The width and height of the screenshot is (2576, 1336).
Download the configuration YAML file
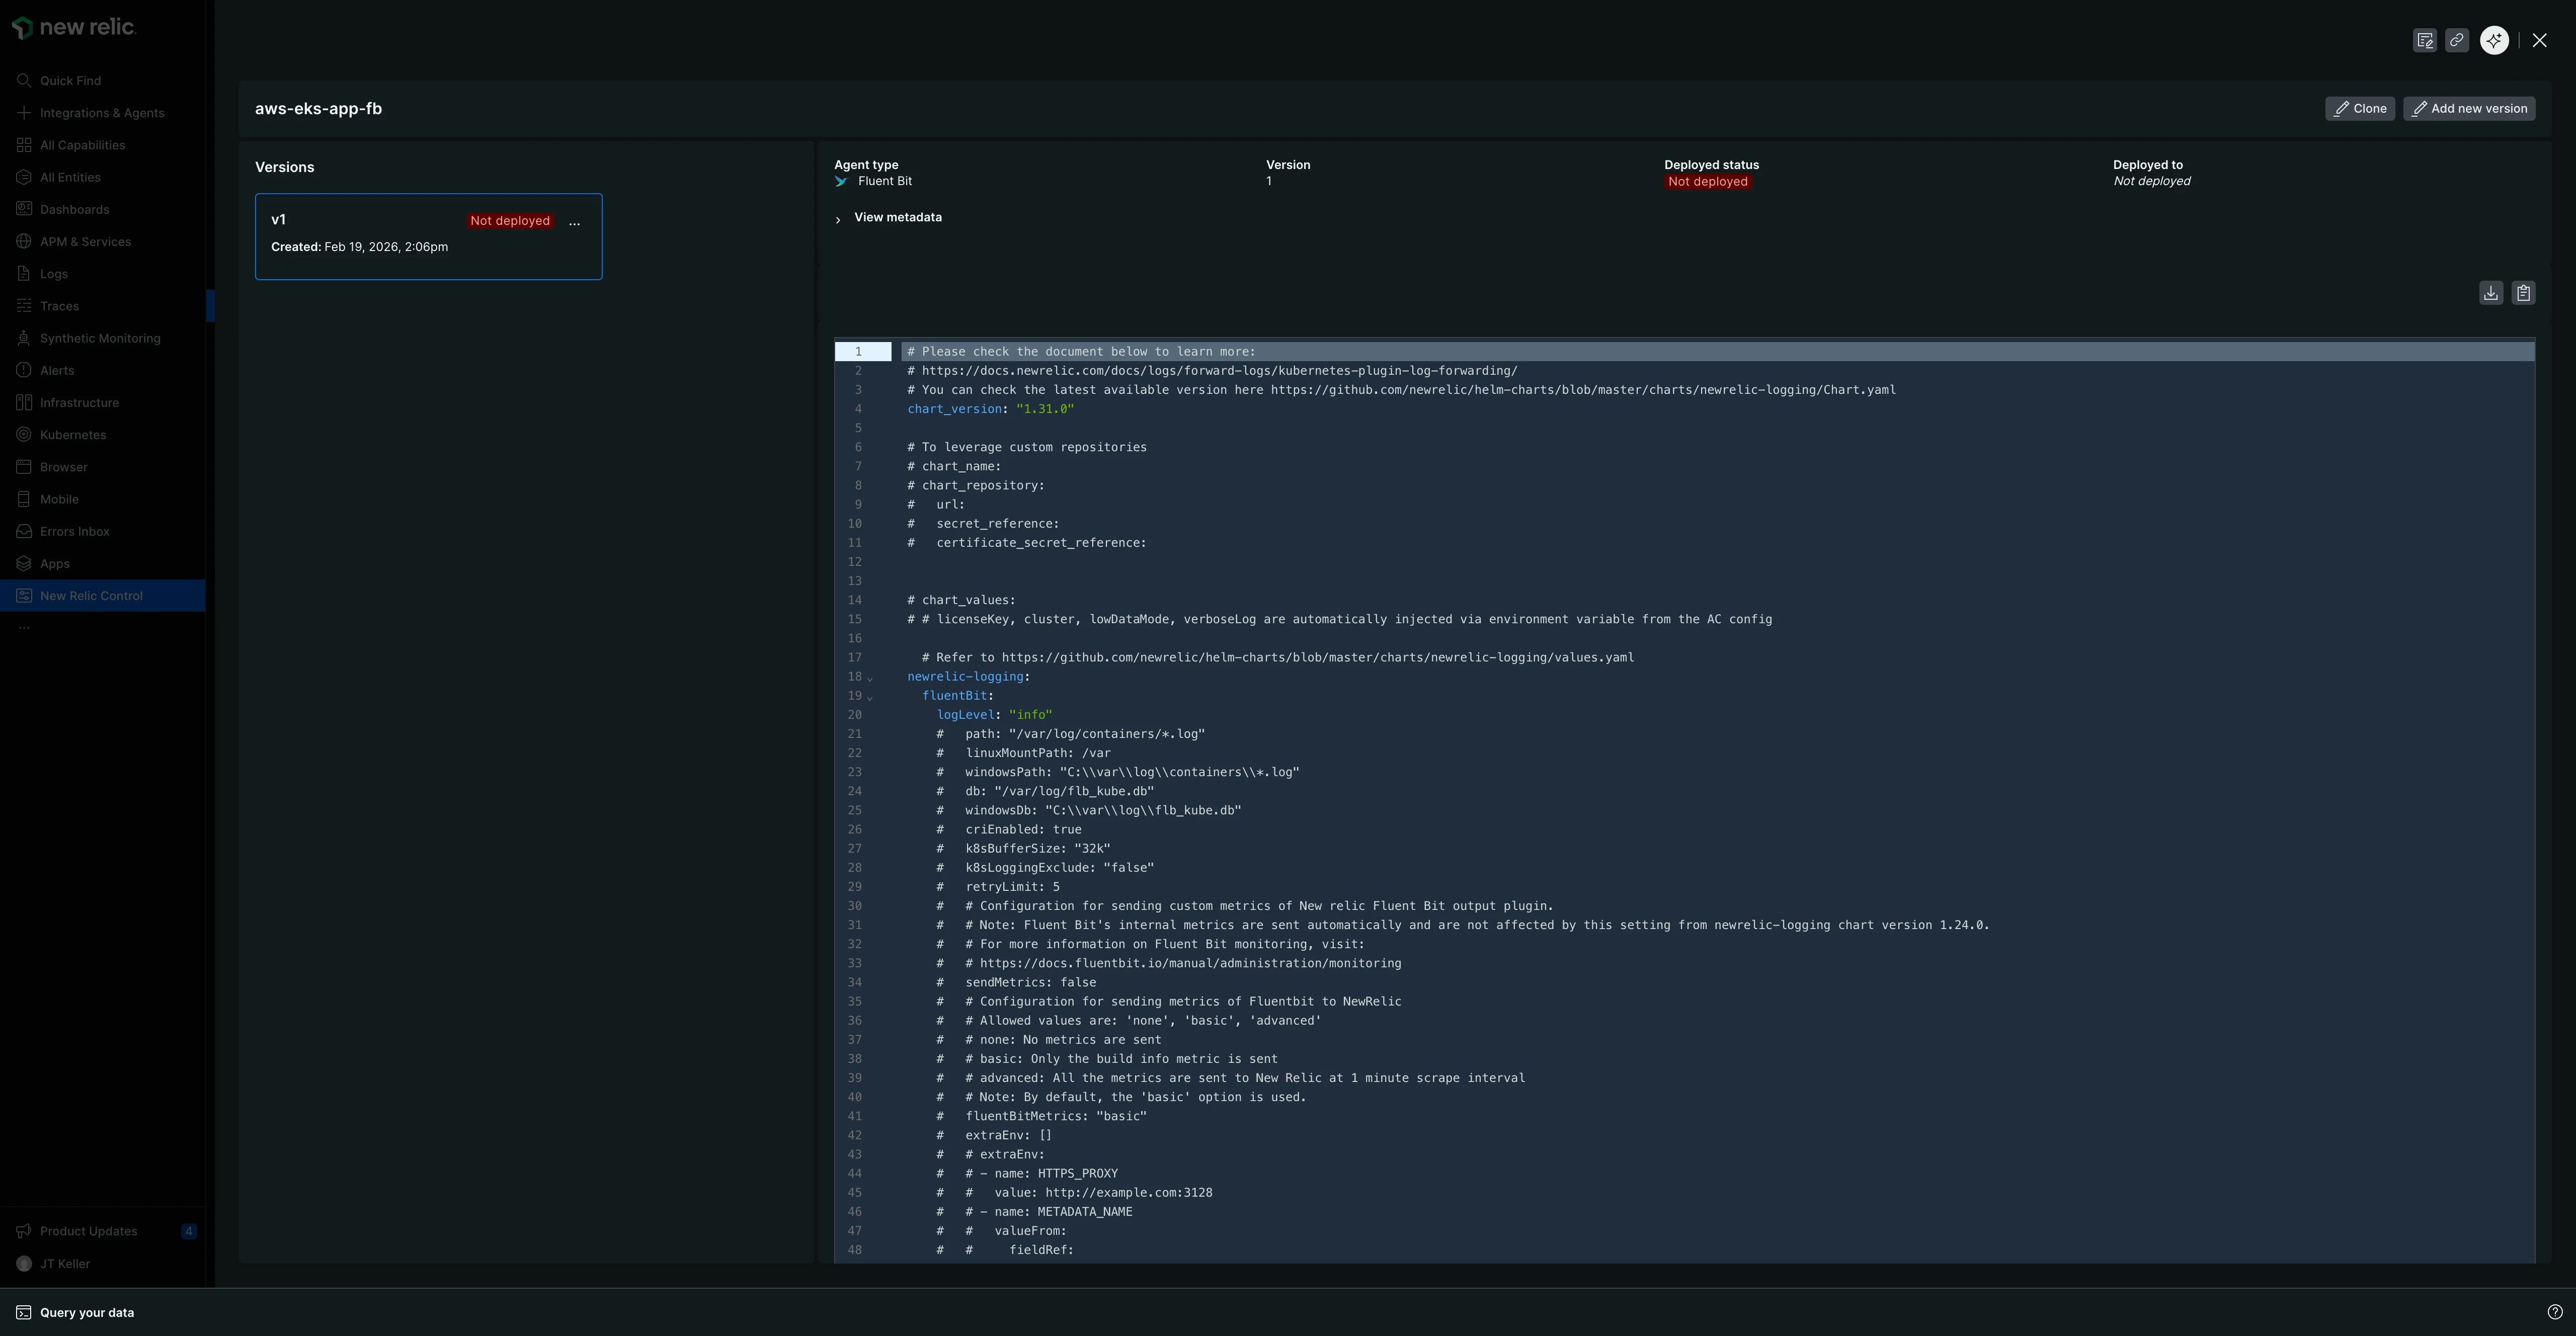[x=2490, y=293]
